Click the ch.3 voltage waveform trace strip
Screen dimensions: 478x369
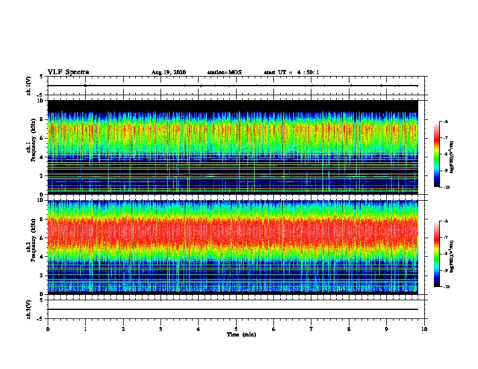(233, 309)
